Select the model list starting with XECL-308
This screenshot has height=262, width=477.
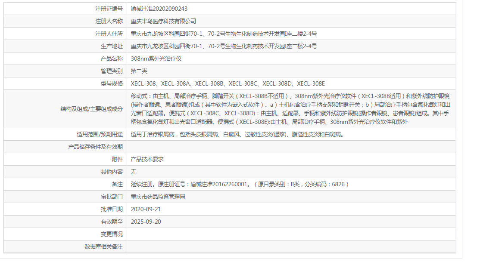tap(228, 83)
